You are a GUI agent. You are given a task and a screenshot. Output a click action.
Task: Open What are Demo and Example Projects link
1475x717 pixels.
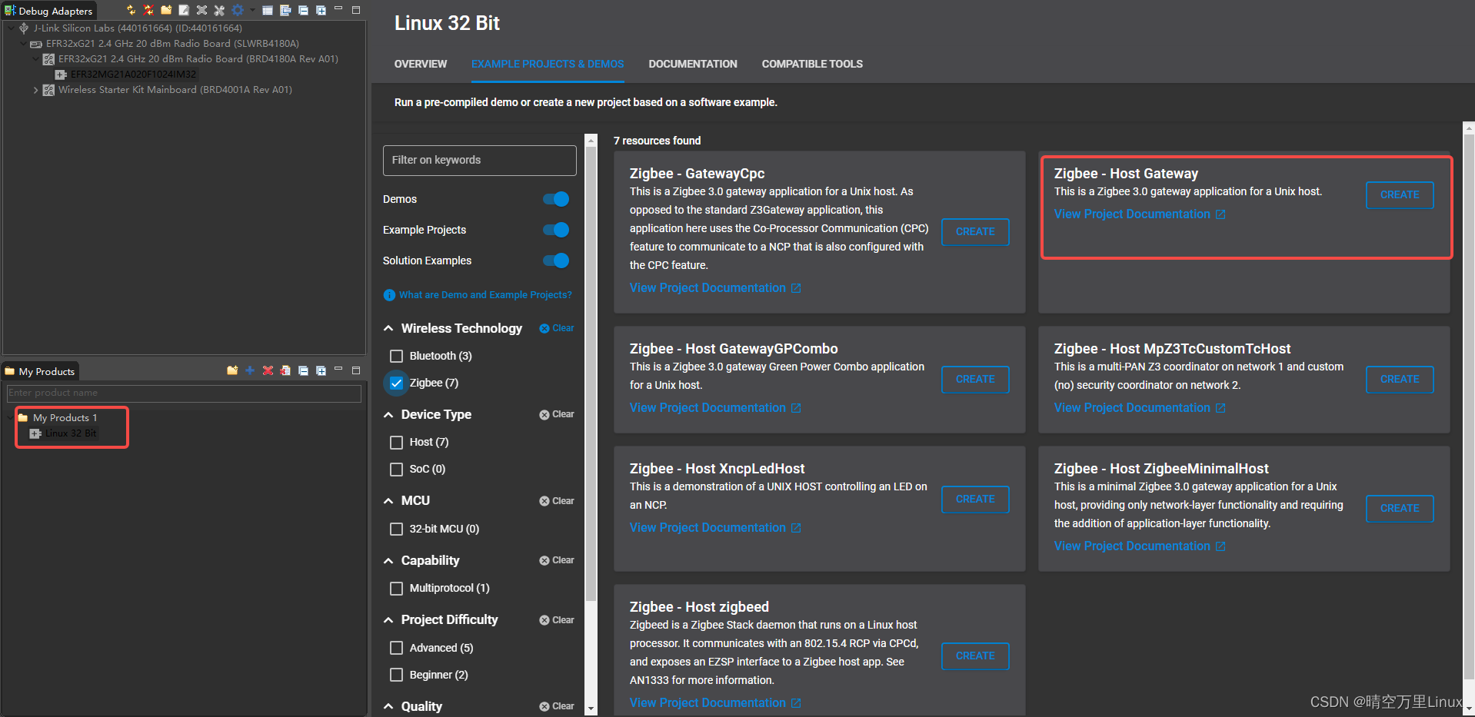[x=485, y=295]
